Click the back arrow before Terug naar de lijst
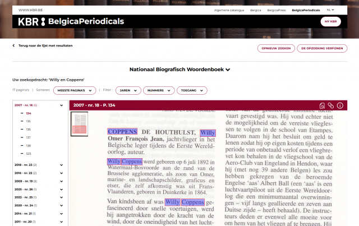This screenshot has height=226, width=359. point(13,45)
